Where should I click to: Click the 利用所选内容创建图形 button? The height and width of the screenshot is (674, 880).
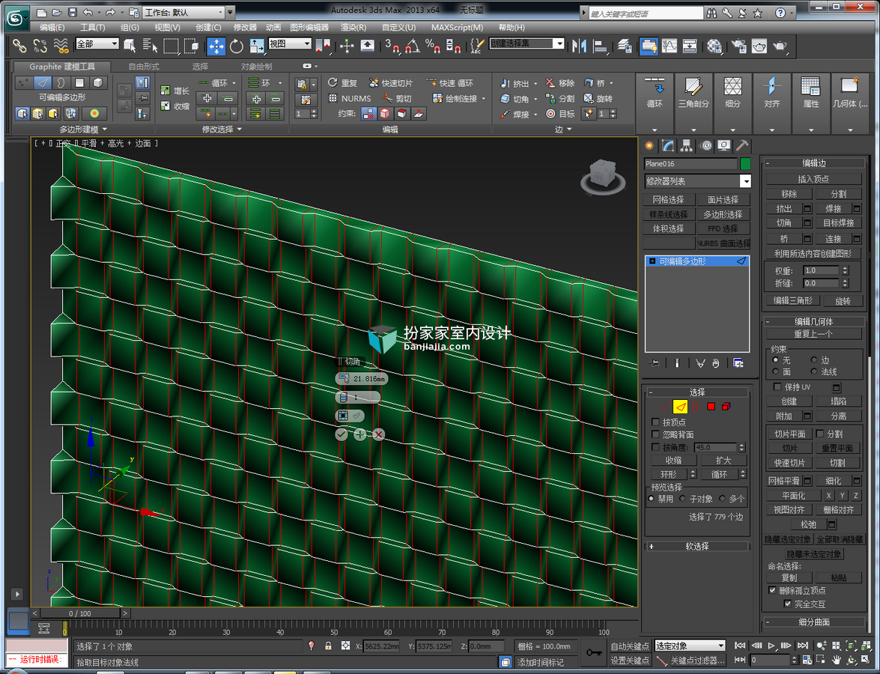pos(814,254)
